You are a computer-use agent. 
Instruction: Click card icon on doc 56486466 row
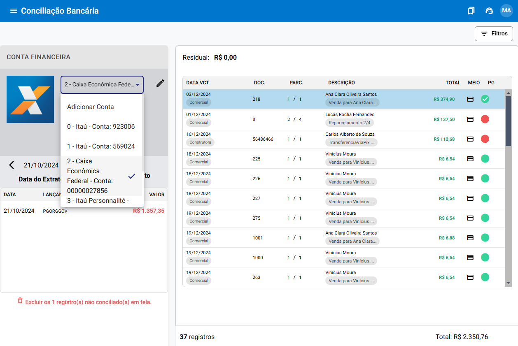click(x=470, y=139)
